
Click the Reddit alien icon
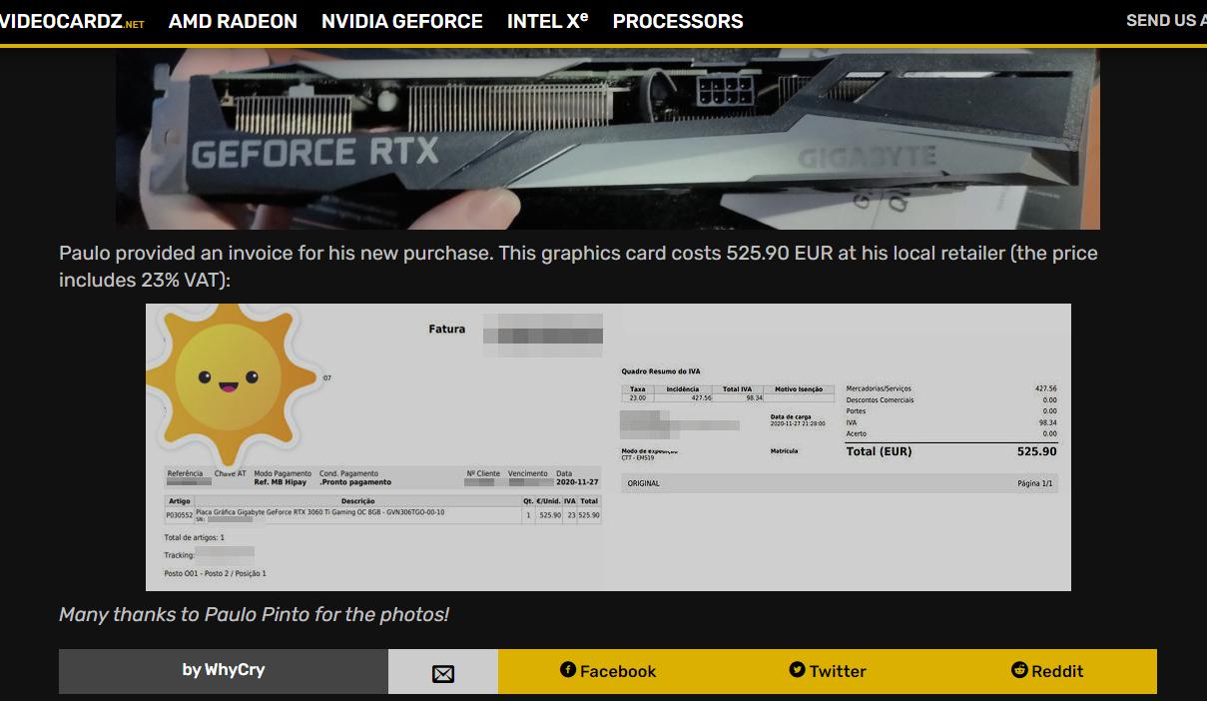click(x=1019, y=670)
